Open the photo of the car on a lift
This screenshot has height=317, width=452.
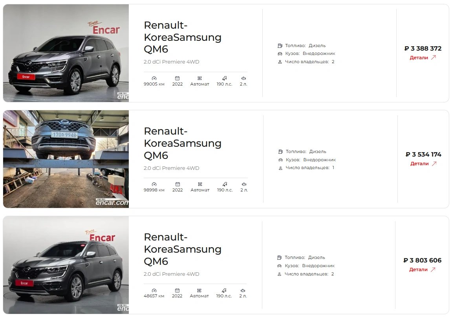[66, 159]
